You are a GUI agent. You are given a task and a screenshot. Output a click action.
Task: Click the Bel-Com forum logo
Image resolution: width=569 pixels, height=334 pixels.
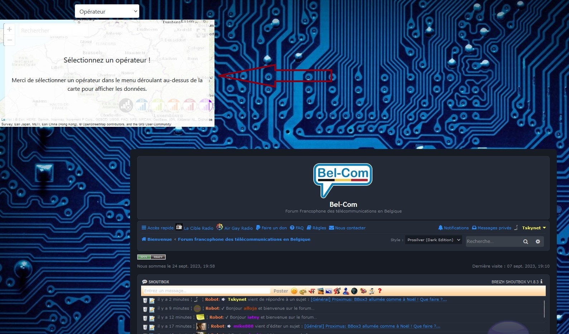[343, 180]
